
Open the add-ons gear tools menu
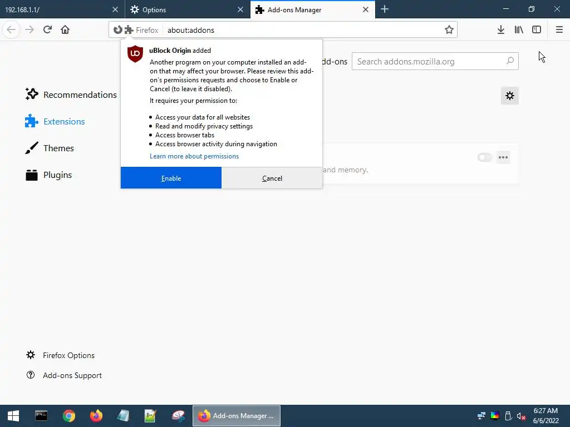click(510, 96)
